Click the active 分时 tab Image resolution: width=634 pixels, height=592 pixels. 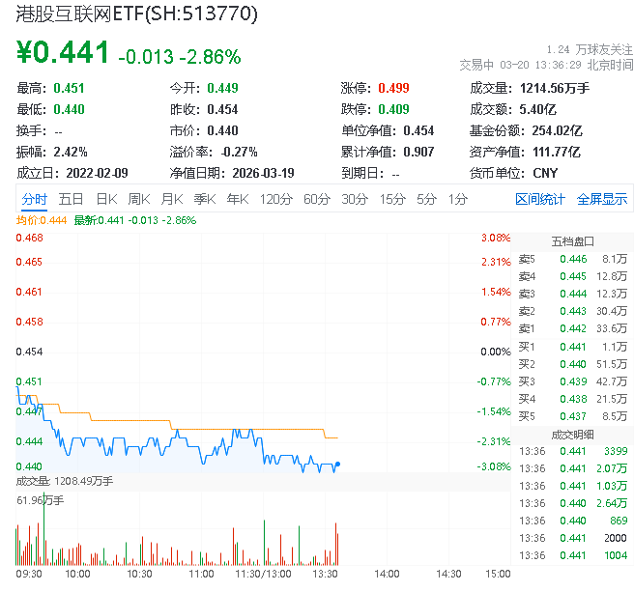[x=34, y=199]
